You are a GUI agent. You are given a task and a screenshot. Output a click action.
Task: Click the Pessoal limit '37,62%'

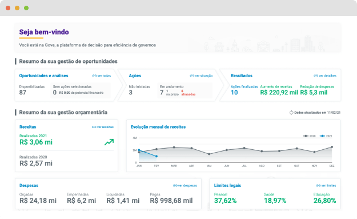[226, 201]
